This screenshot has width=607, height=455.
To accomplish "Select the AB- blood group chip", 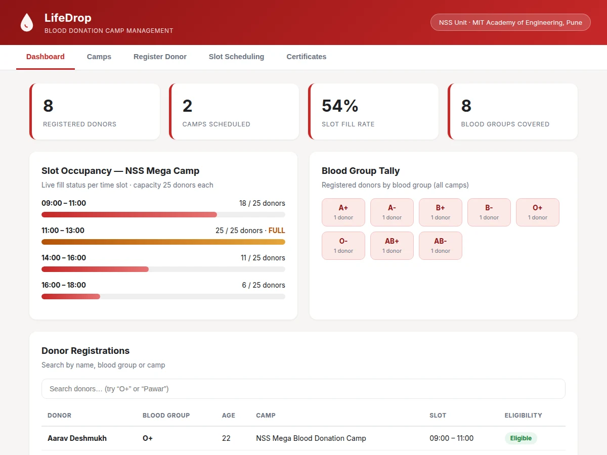I will (441, 246).
